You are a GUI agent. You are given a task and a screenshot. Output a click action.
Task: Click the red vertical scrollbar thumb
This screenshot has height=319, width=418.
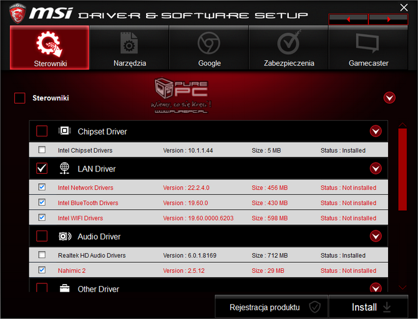click(x=402, y=169)
